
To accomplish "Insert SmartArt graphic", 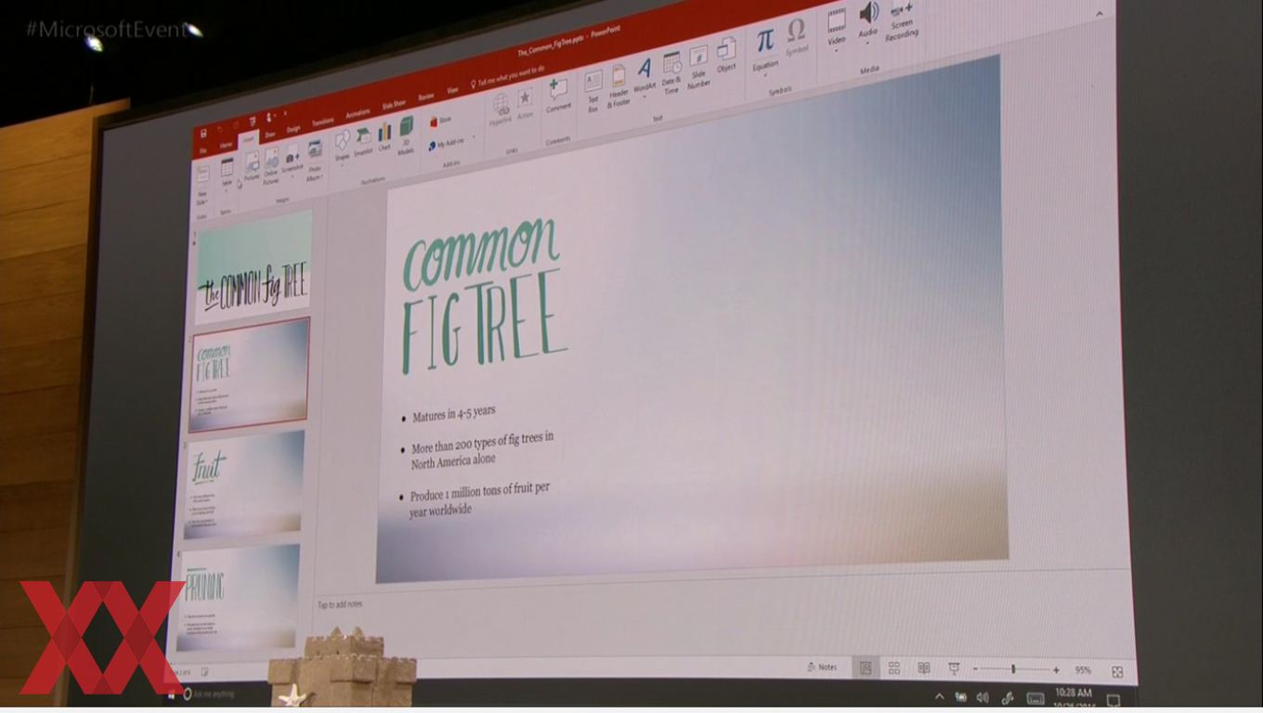I will [x=363, y=141].
